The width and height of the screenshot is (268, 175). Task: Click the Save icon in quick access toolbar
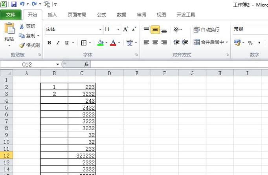pyautogui.click(x=14, y=4)
